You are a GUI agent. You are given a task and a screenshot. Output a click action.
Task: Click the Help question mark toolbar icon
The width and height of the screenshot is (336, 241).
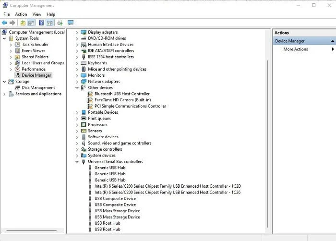[x=41, y=23]
